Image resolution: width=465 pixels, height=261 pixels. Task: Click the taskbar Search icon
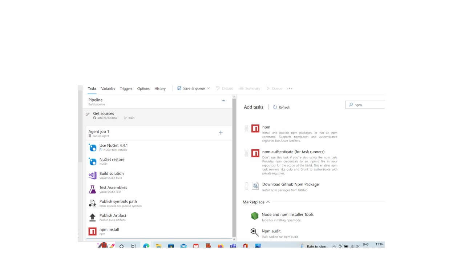(121, 246)
